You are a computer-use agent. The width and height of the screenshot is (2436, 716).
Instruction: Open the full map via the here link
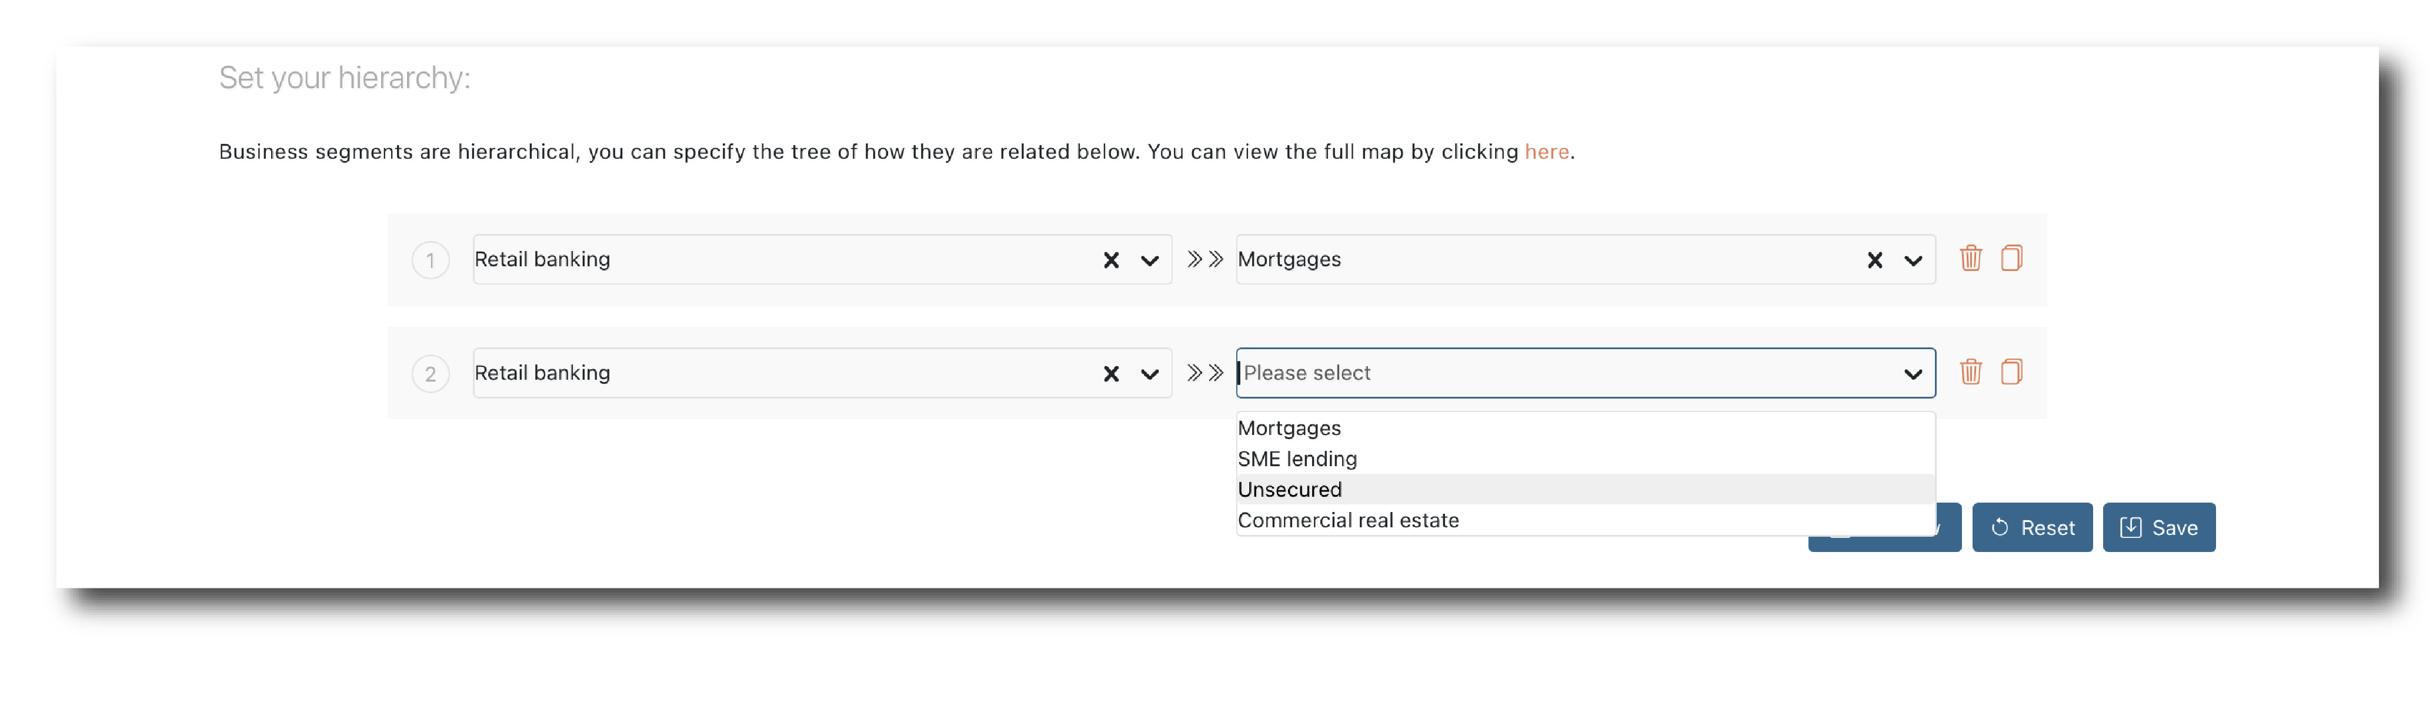tap(1546, 152)
